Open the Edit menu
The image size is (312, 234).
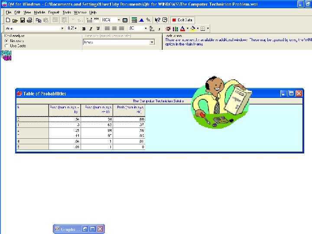click(17, 12)
